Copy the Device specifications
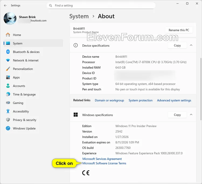The image size is (202, 184). [177, 45]
